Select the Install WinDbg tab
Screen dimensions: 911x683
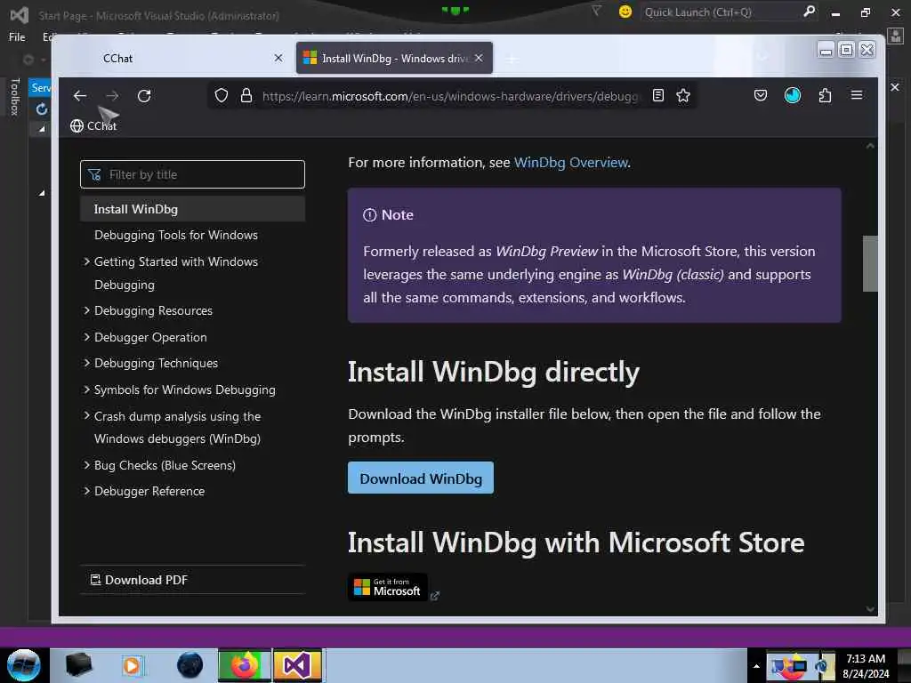pyautogui.click(x=394, y=58)
